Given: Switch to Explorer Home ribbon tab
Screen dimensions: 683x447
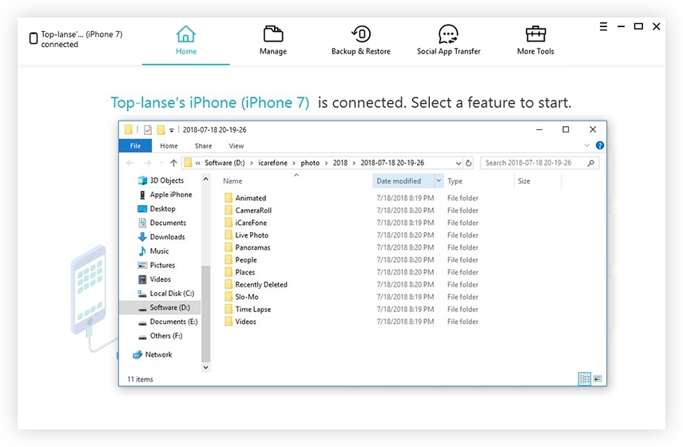Looking at the screenshot, I should pos(169,146).
